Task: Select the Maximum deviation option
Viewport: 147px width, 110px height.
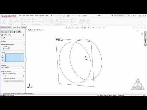Action: [3, 79]
